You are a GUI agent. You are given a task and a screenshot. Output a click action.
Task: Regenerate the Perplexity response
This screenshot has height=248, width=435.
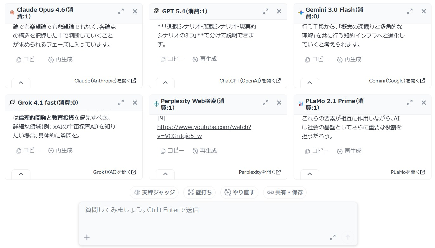point(205,151)
